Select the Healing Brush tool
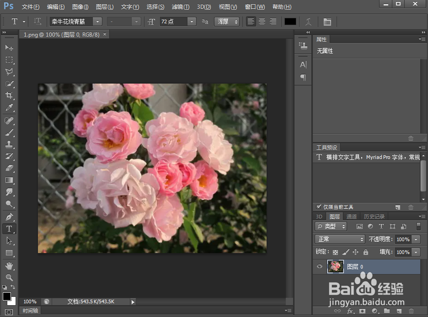Image resolution: width=428 pixels, height=317 pixels. coord(9,121)
